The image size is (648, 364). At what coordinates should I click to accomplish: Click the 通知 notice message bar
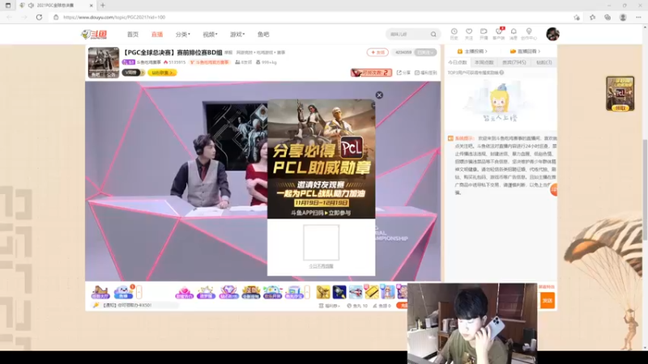135,306
